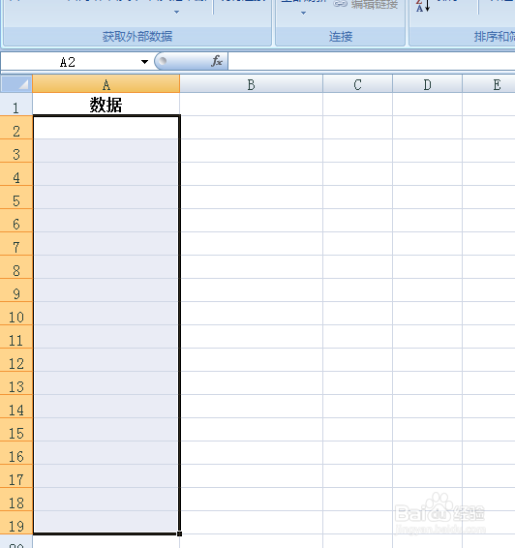Screen dimensions: 515x548
Task: Select row 4 header
Action: (x=16, y=174)
